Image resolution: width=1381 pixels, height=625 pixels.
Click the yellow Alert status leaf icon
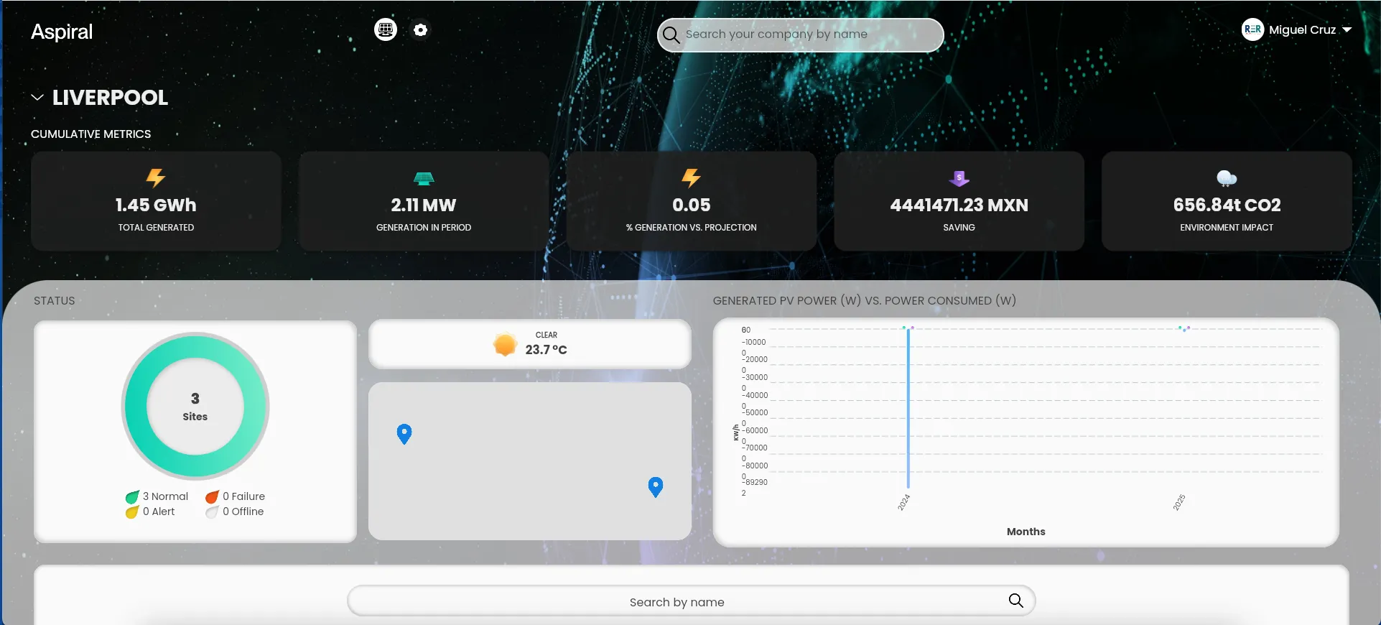[132, 512]
